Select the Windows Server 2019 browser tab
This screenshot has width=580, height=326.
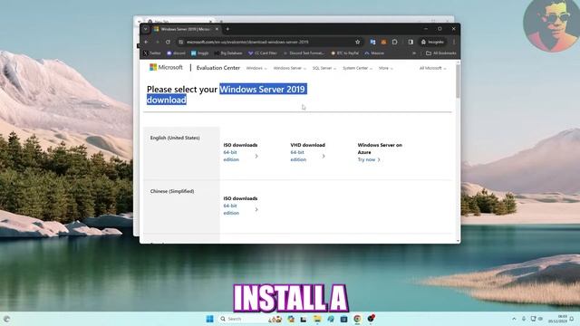pyautogui.click(x=186, y=29)
